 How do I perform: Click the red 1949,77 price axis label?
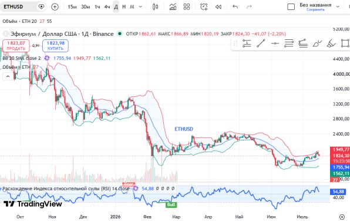pyautogui.click(x=340, y=149)
